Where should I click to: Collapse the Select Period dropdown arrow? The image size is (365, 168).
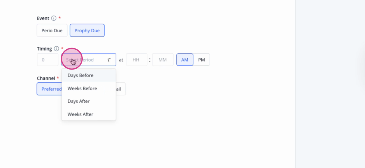coord(109,60)
